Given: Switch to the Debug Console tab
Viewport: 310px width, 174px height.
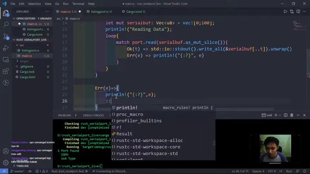Looking at the screenshot, I should [93, 115].
